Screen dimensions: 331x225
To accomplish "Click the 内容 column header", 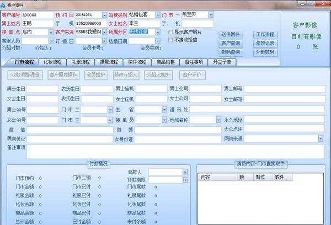I will click(x=217, y=178).
